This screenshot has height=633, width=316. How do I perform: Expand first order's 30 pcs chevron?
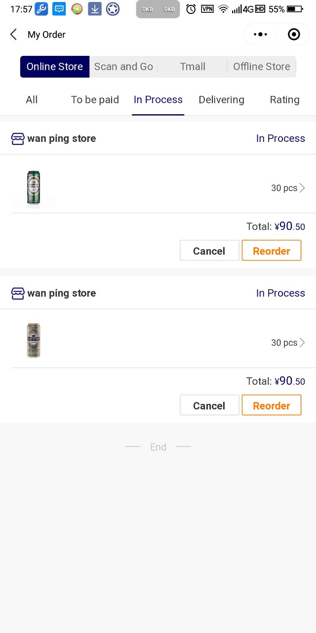[x=302, y=188]
